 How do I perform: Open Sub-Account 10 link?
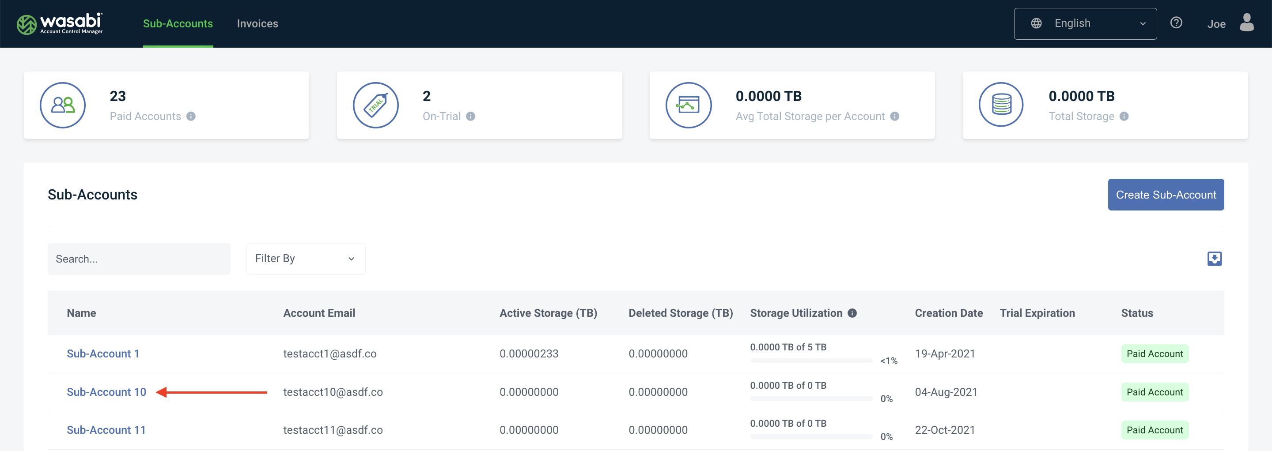point(106,392)
